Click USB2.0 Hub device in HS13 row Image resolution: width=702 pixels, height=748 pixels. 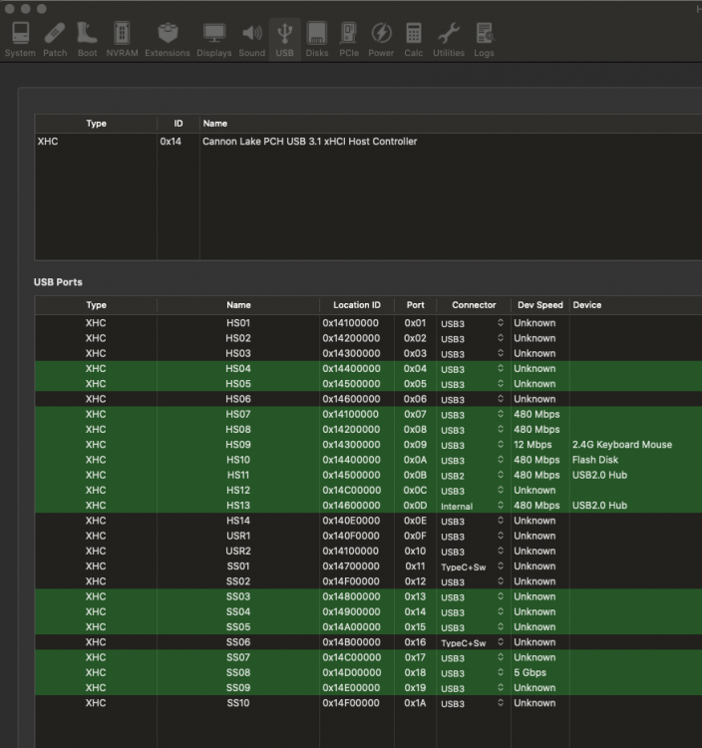click(599, 506)
